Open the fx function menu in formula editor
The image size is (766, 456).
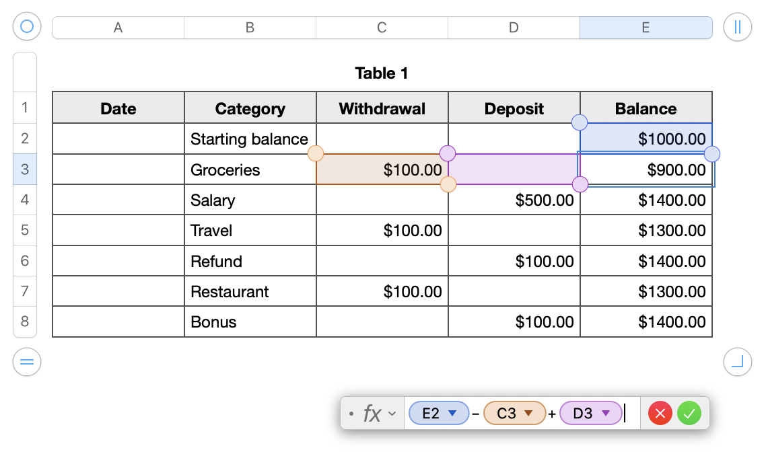379,414
